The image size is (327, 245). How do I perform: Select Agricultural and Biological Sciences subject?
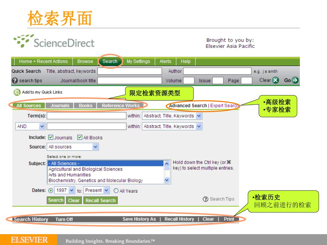click(106, 169)
